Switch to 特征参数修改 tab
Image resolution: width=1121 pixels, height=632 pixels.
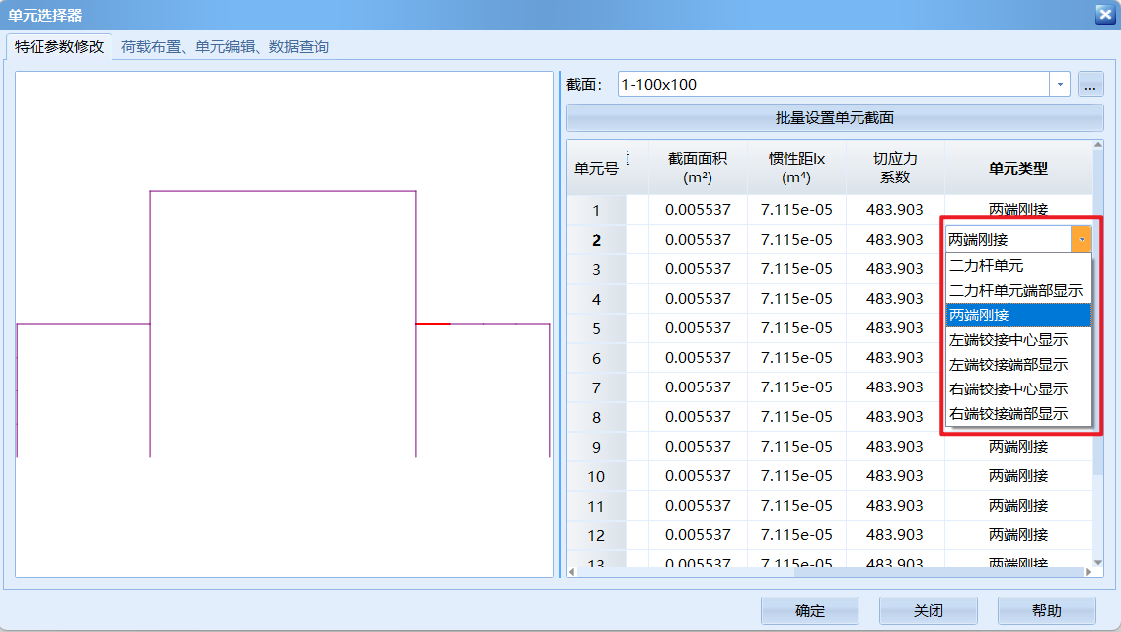tap(59, 46)
